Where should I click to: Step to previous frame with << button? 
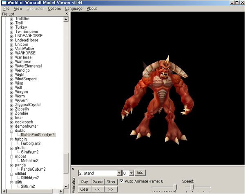[97, 189]
